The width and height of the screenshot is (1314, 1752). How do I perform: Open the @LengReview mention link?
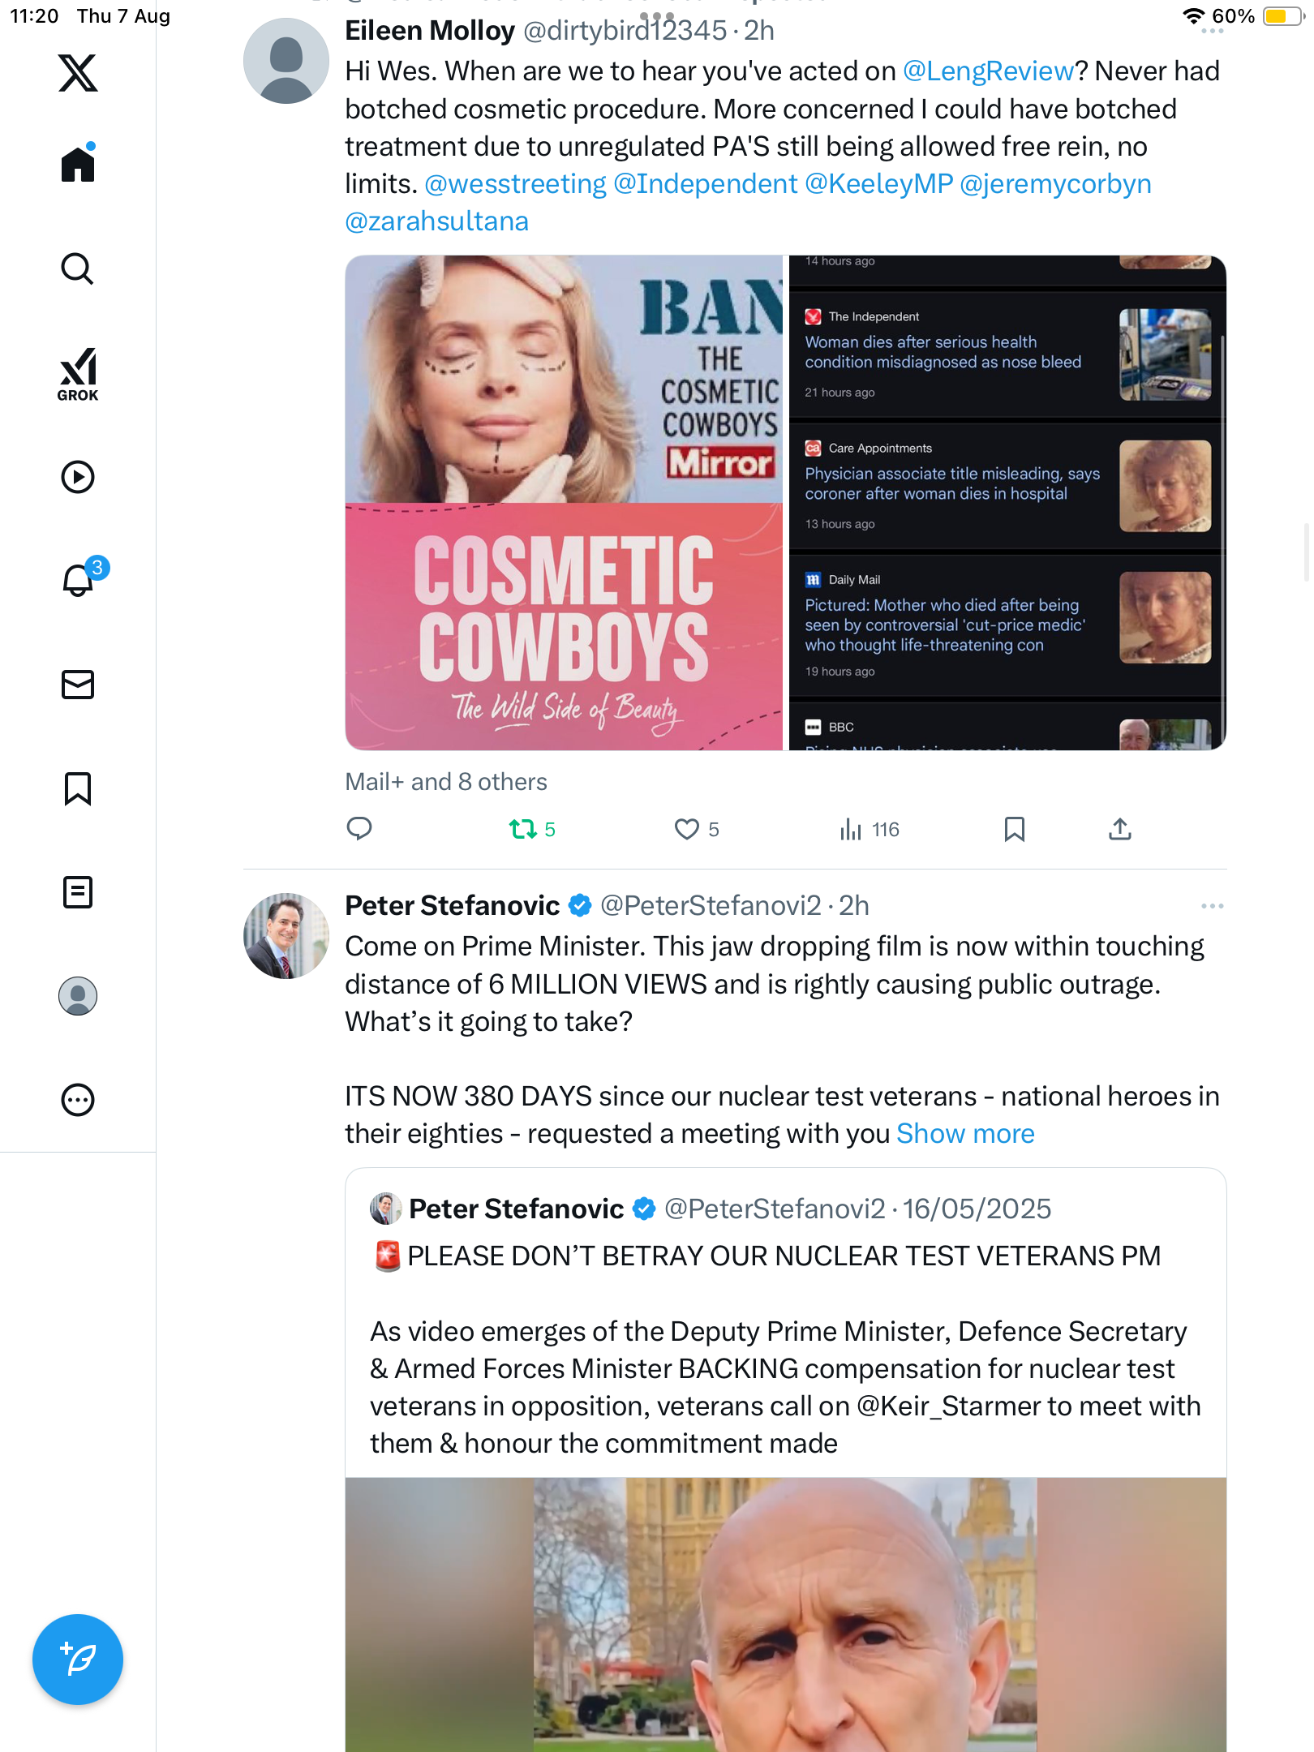(988, 71)
